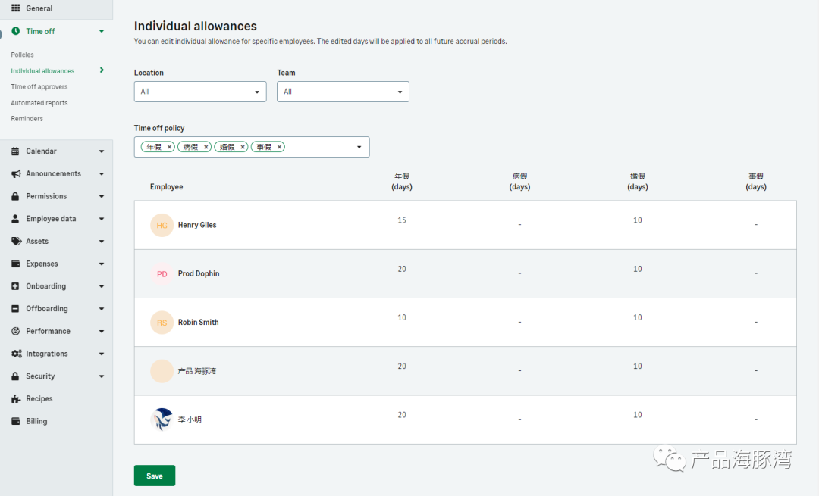
Task: Click the Assets tag icon
Action: (15, 242)
